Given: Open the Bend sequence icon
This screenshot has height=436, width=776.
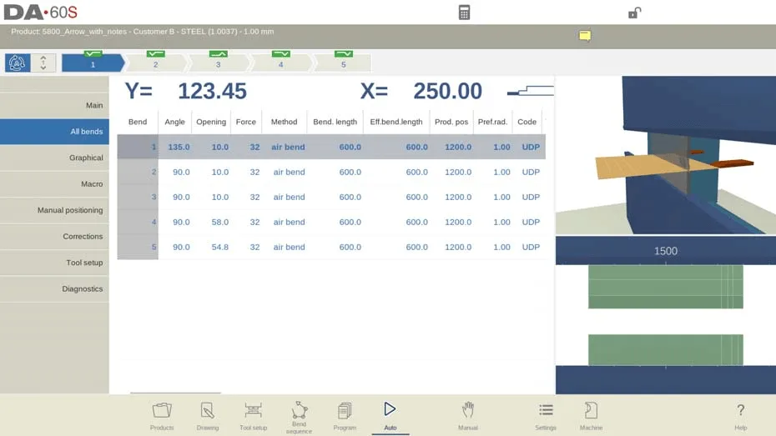Looking at the screenshot, I should [299, 417].
